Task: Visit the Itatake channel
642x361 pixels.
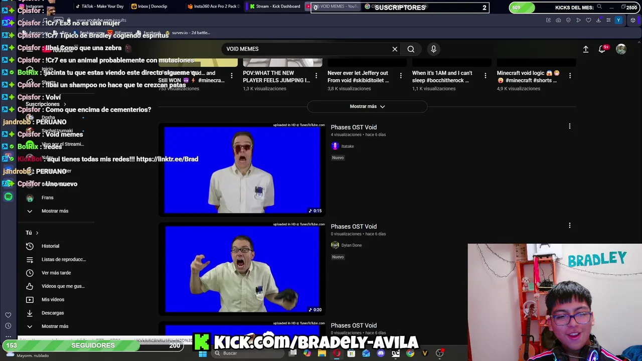Action: (347, 146)
